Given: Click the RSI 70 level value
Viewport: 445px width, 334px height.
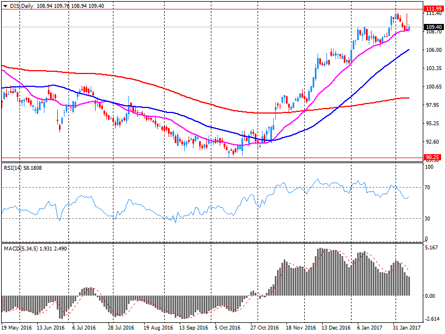Looking at the screenshot, I should click(428, 188).
